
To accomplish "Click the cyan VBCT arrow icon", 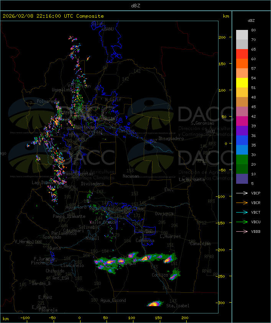I will [x=242, y=212].
